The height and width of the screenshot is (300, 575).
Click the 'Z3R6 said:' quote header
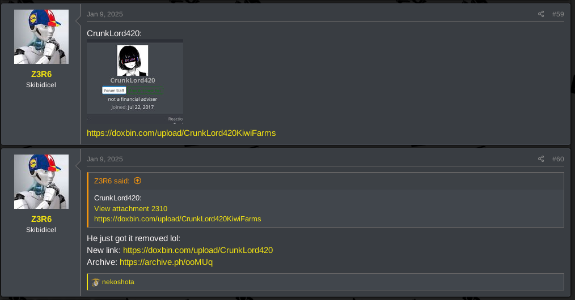(112, 181)
